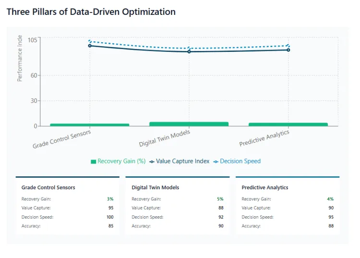
Task: Click the Digital Twin Models x-axis label
Action: [x=165, y=138]
